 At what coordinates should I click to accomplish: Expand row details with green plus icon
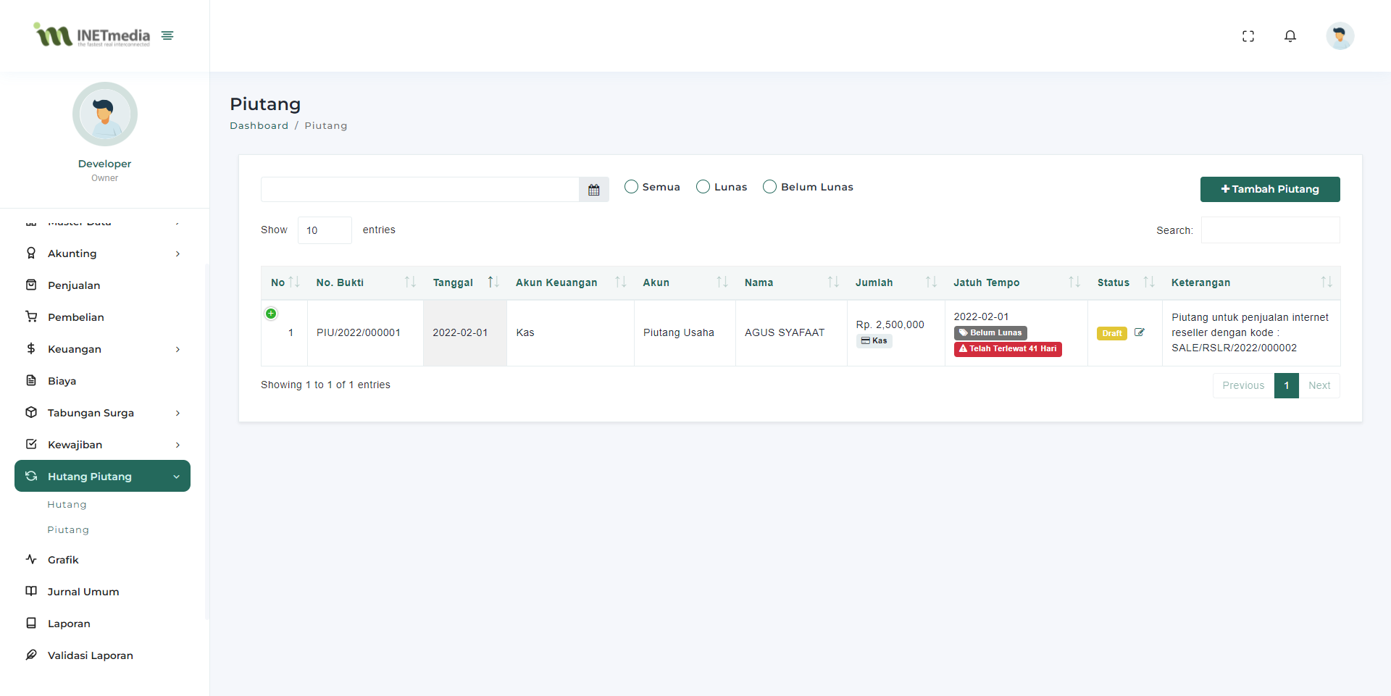click(271, 314)
